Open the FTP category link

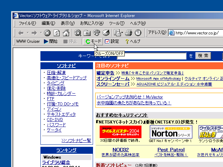pos(51,99)
